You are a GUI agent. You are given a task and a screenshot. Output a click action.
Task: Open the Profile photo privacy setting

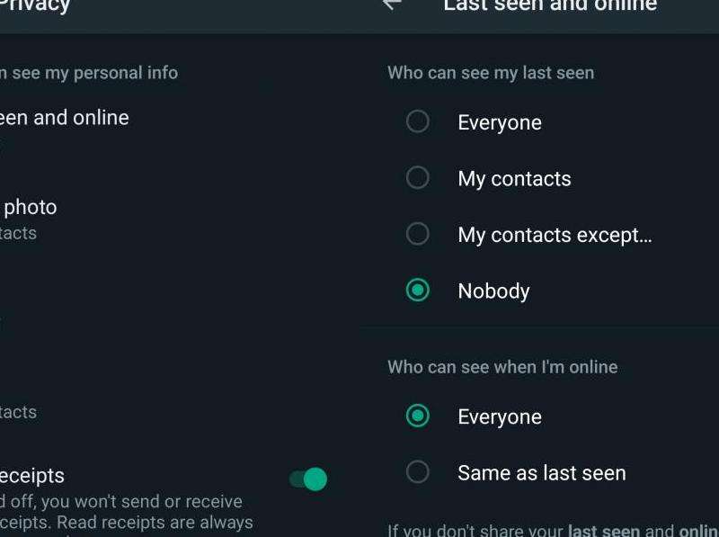[x=31, y=208]
